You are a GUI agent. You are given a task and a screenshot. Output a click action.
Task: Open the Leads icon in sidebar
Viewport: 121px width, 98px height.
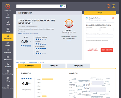8,29
